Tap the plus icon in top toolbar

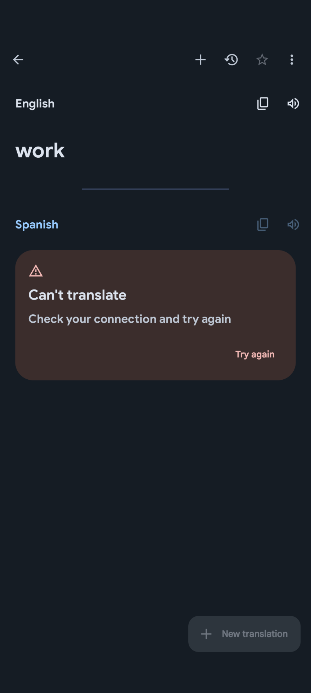(x=200, y=60)
